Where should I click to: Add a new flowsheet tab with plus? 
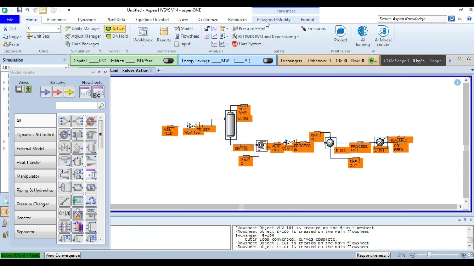(x=158, y=70)
